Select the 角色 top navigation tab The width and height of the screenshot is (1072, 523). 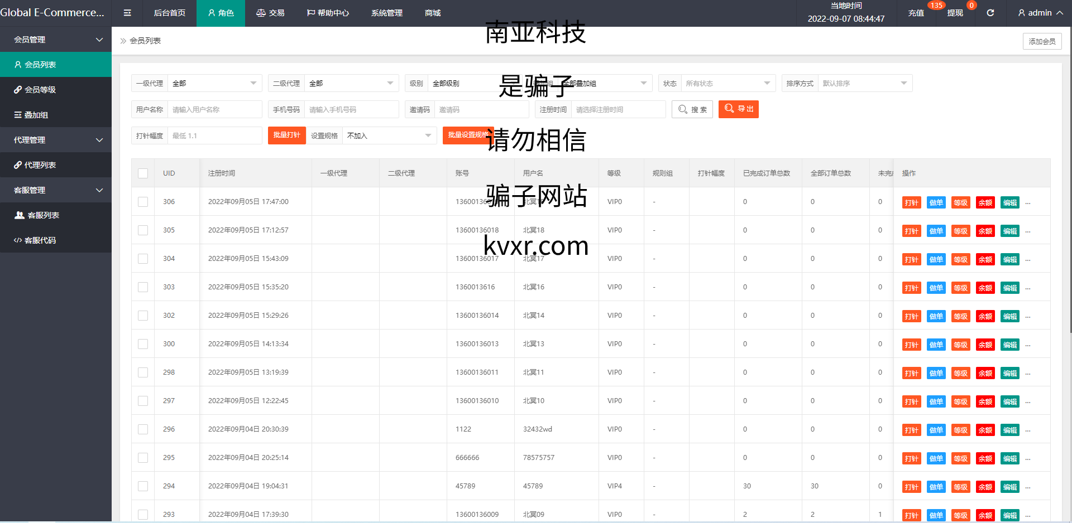[x=221, y=13]
